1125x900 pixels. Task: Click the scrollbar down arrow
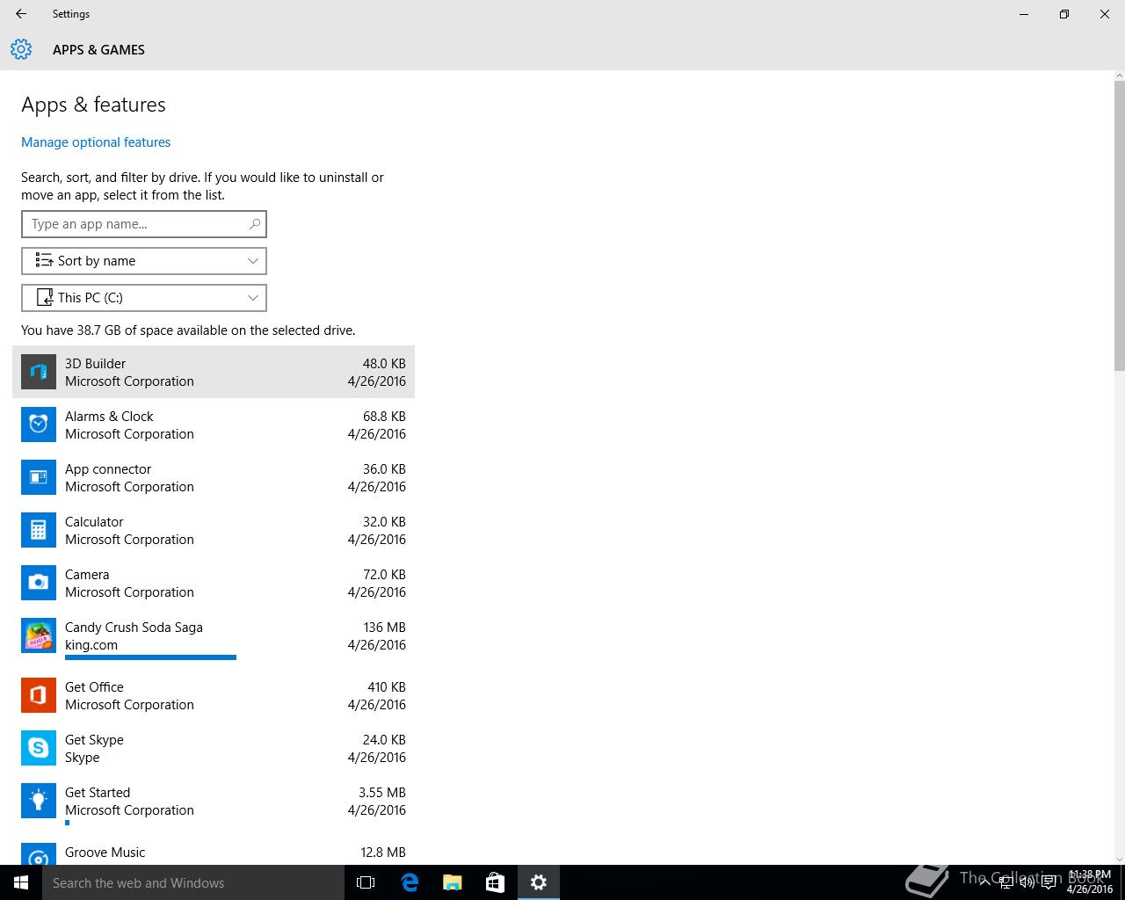click(1119, 859)
